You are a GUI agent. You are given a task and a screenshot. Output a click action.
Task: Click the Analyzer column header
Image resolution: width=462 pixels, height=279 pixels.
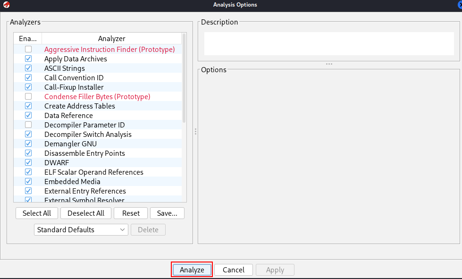(x=111, y=38)
